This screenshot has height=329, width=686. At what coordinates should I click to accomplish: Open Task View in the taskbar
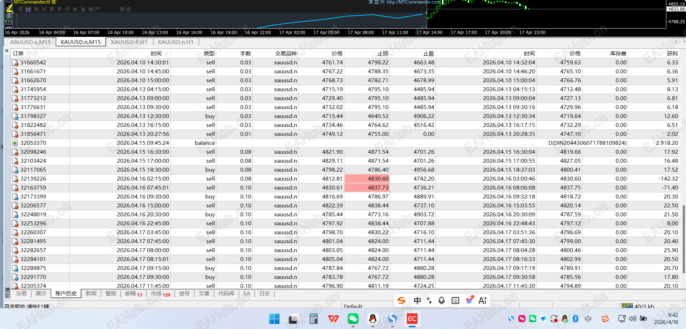pos(293,319)
